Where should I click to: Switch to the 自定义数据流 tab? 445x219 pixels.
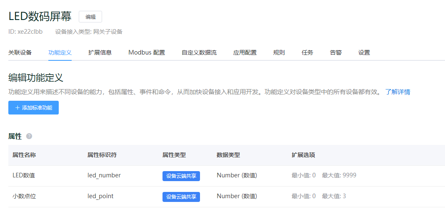[x=199, y=52]
